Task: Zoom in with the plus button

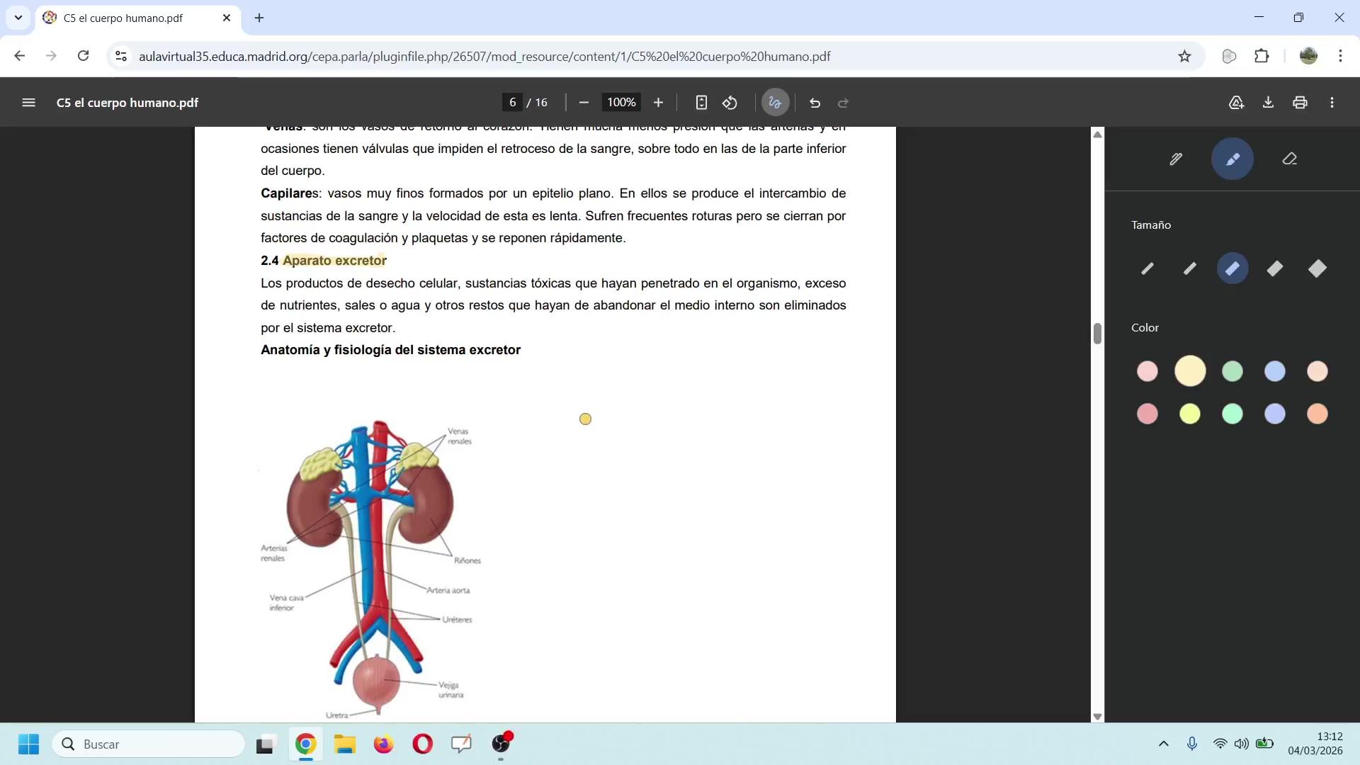Action: [658, 103]
